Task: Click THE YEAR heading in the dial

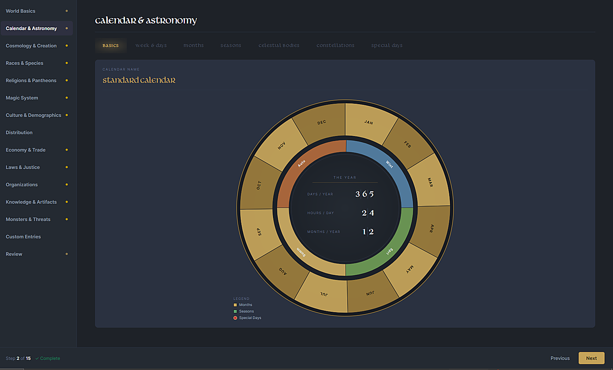Action: (x=345, y=177)
